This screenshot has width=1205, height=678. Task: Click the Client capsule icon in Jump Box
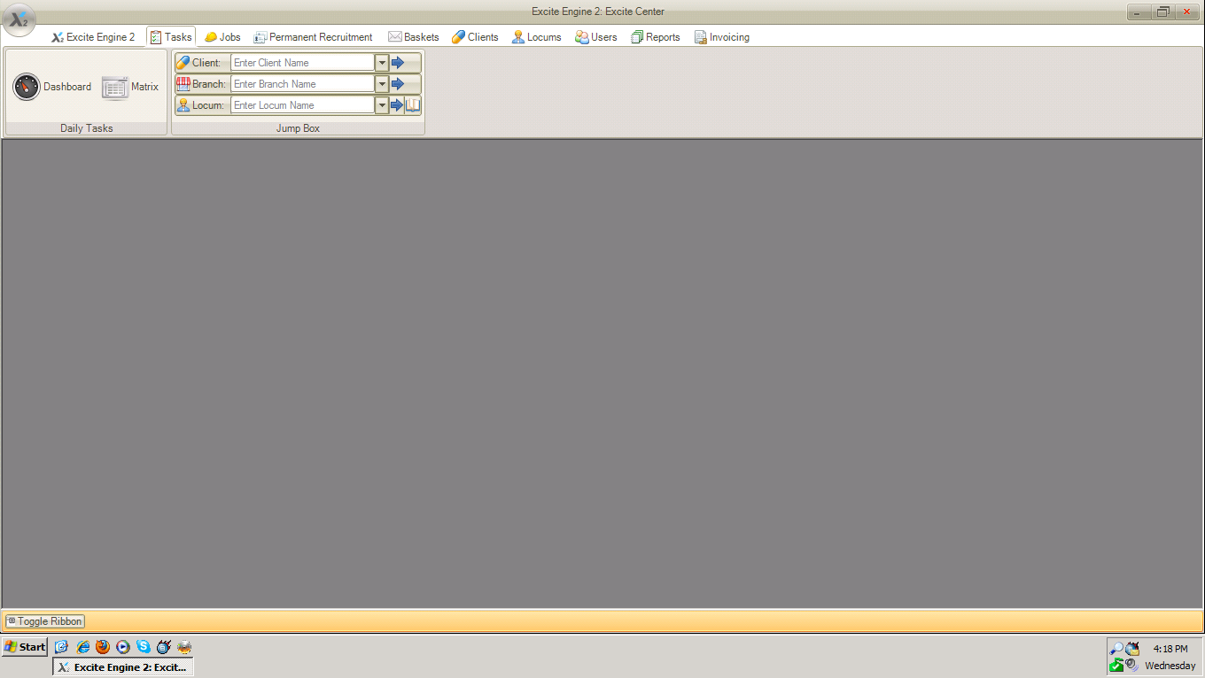coord(183,63)
